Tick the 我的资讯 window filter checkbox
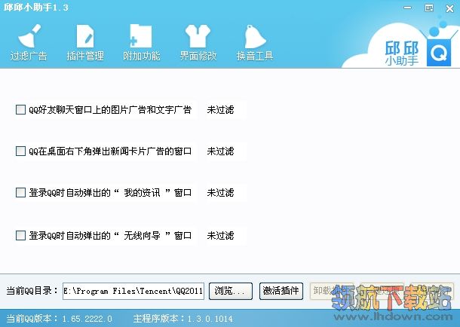 [20, 193]
